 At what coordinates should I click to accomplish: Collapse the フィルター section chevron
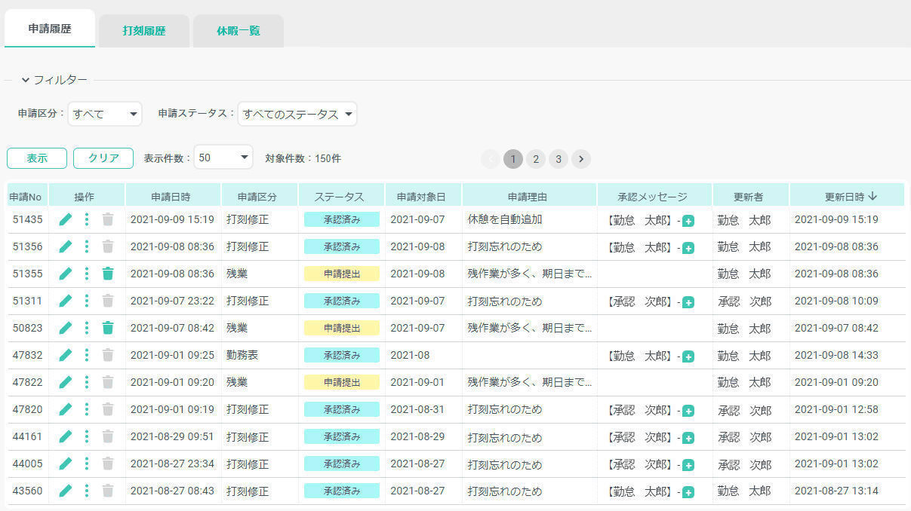pyautogui.click(x=26, y=79)
